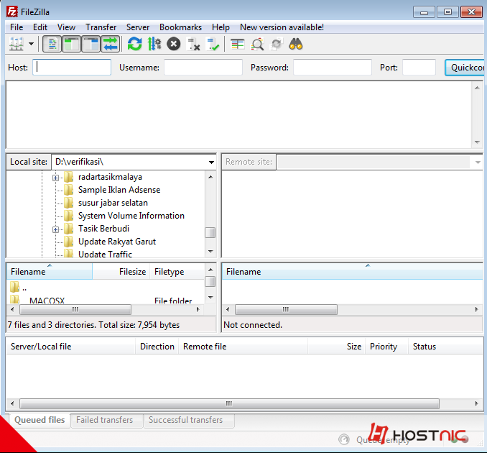Expand the radartasikmalaya folder
487x453 pixels.
click(x=55, y=178)
